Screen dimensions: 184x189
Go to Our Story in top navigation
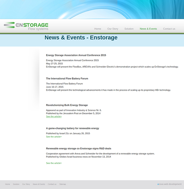point(113,29)
